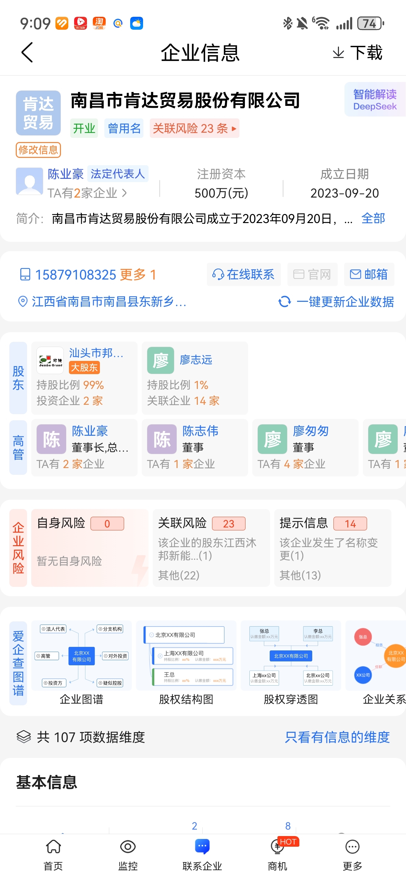Tap the 开业 status tag
The width and height of the screenshot is (406, 878).
coord(84,128)
